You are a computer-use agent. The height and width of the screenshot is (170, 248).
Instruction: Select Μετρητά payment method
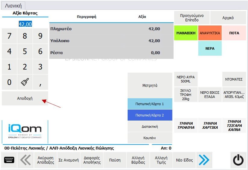(150, 86)
